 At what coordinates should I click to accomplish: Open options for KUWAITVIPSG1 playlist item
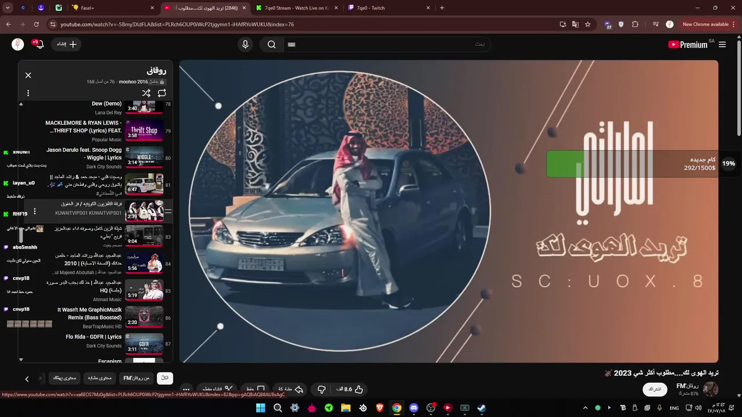pos(34,211)
